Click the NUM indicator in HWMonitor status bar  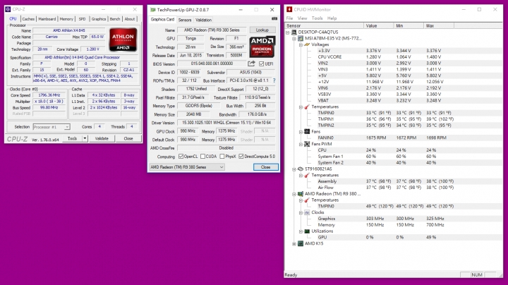click(x=476, y=274)
